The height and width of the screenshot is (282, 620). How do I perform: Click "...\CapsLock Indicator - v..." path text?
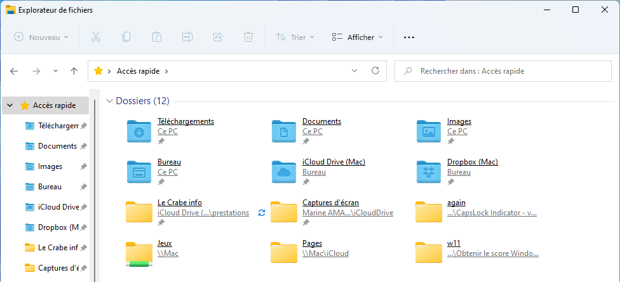point(492,213)
